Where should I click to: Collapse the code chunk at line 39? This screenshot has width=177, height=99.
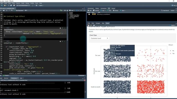coord(3,28)
